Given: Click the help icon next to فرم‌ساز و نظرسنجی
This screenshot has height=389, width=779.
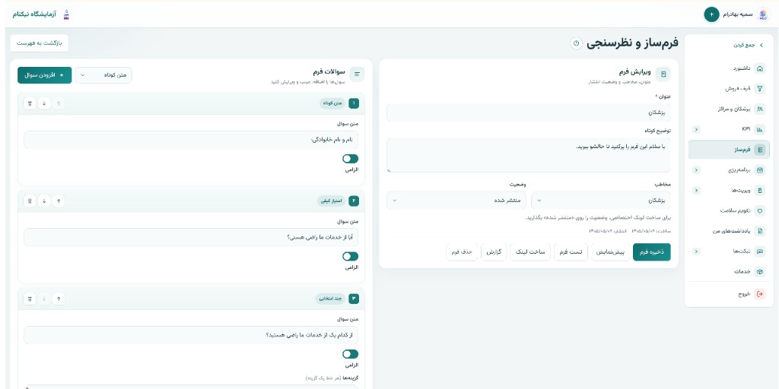Looking at the screenshot, I should click(x=577, y=43).
